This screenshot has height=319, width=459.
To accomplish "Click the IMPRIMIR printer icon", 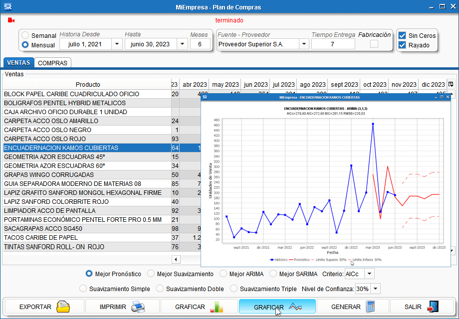I will [x=138, y=307].
